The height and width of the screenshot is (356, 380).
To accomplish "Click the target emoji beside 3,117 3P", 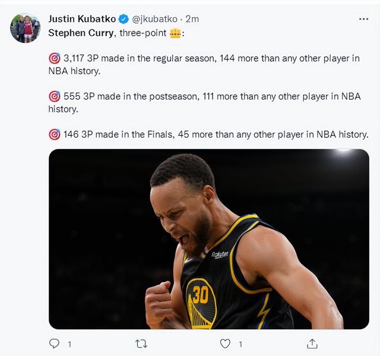I will coord(54,58).
